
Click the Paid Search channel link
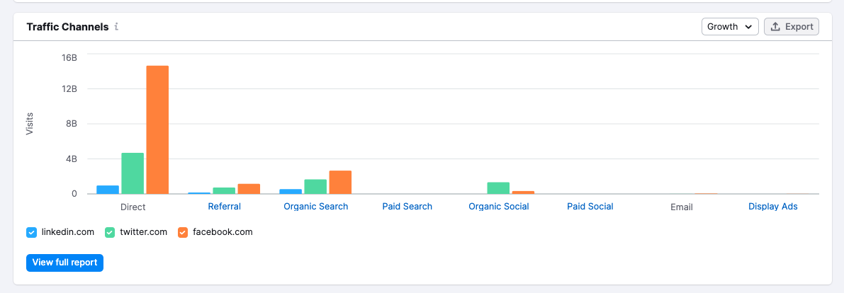407,207
